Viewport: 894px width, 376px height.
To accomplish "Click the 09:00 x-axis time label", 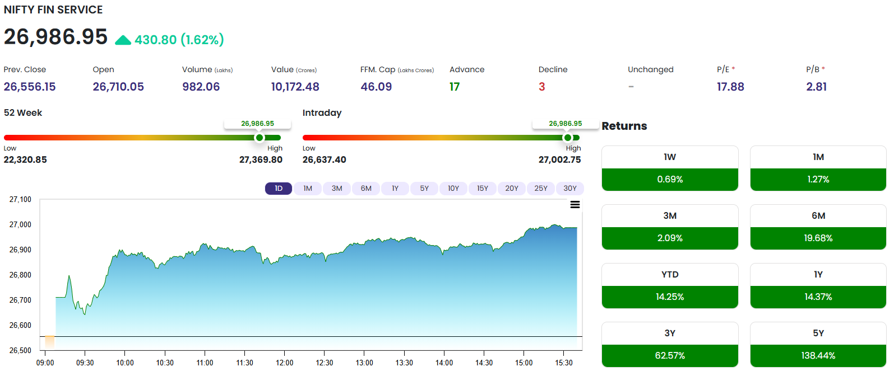I will coord(45,363).
